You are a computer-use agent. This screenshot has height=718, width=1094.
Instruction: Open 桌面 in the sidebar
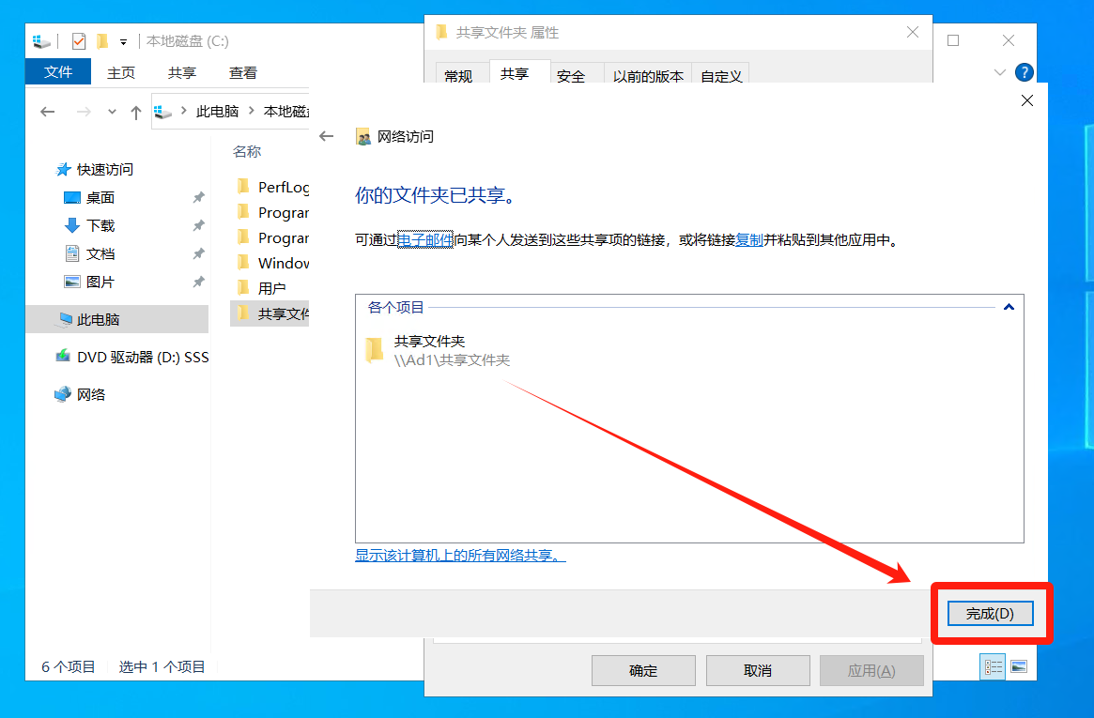(x=100, y=197)
